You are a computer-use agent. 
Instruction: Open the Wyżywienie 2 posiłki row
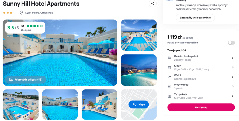click(201, 87)
